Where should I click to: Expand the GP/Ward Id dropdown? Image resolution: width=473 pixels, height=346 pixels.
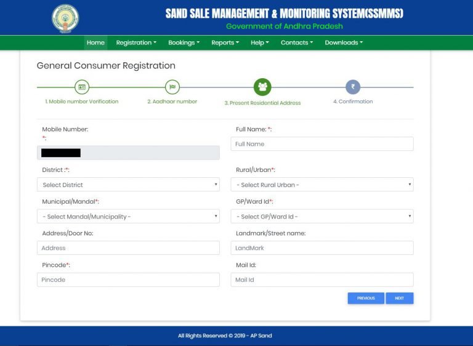322,217
